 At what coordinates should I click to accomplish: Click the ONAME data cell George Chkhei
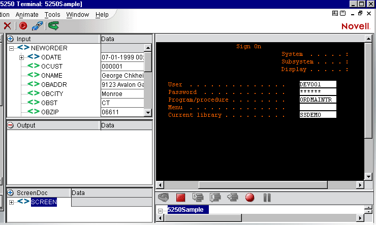tap(122, 75)
